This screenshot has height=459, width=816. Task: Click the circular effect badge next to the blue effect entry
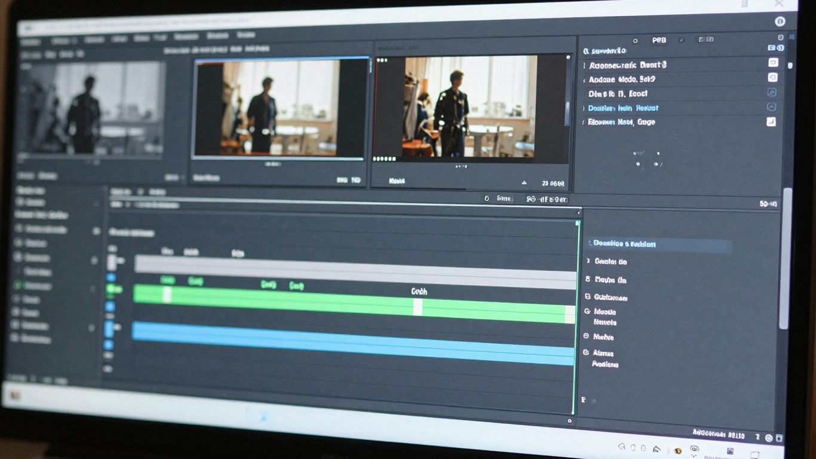pos(772,108)
